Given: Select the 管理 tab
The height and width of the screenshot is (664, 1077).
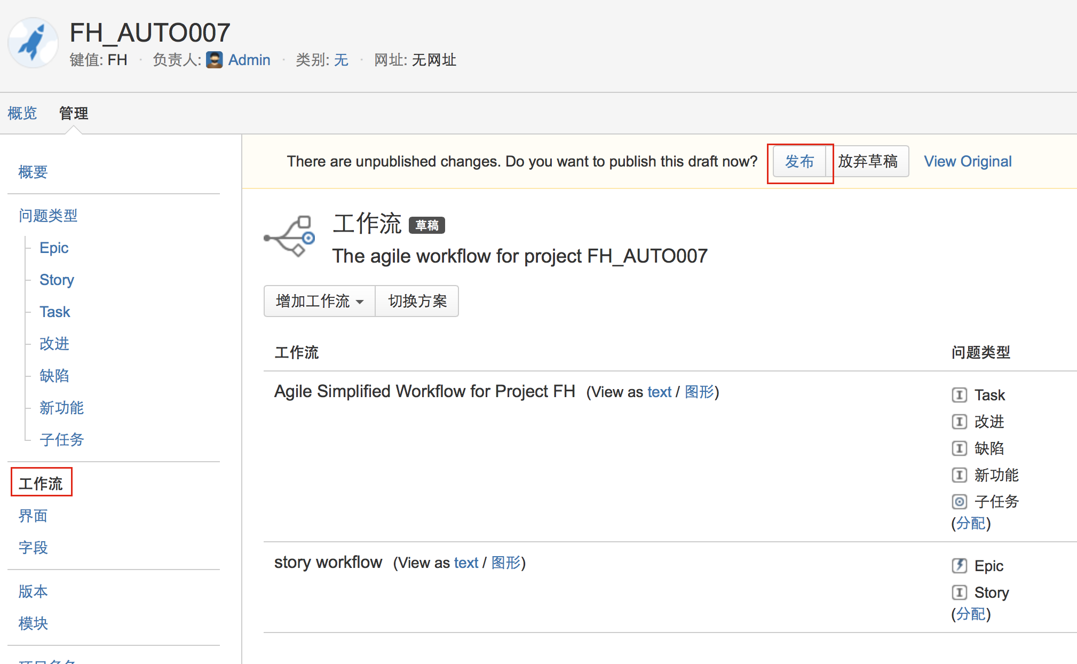Looking at the screenshot, I should [74, 113].
